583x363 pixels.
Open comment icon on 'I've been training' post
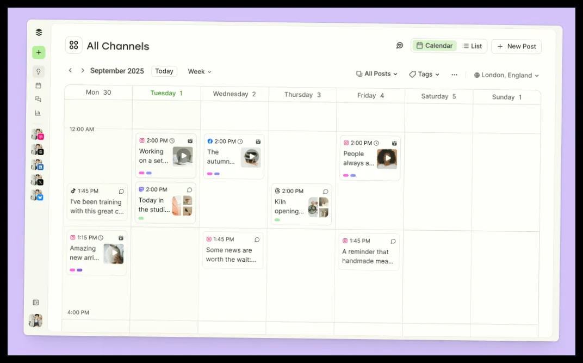[121, 192]
